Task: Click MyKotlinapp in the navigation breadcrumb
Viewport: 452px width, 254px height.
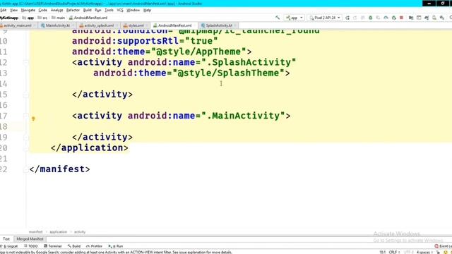Action: tap(9, 18)
